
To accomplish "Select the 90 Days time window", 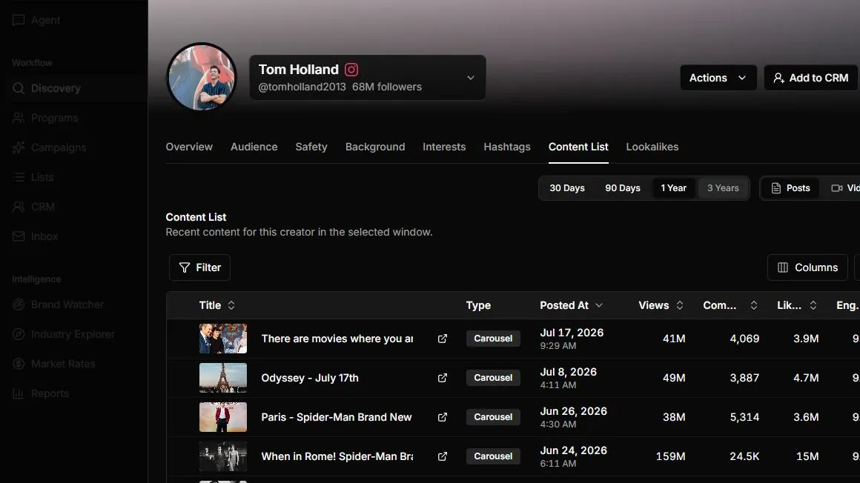I will (x=623, y=188).
